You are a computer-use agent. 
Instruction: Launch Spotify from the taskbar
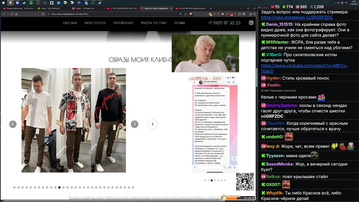31,3
